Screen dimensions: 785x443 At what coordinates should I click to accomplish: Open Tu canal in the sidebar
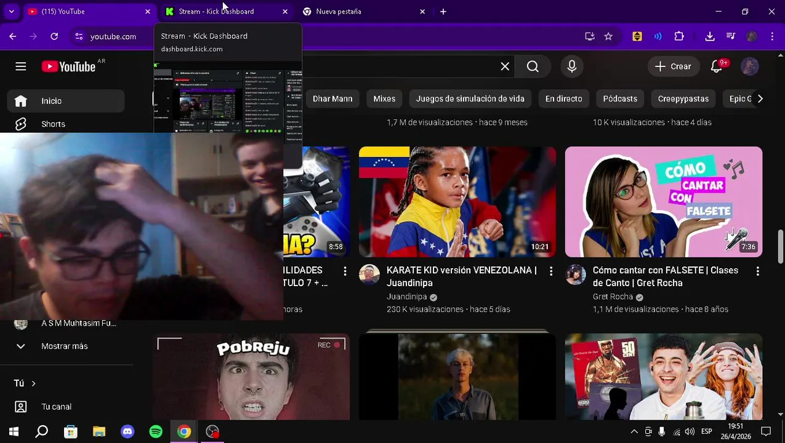coord(66,407)
